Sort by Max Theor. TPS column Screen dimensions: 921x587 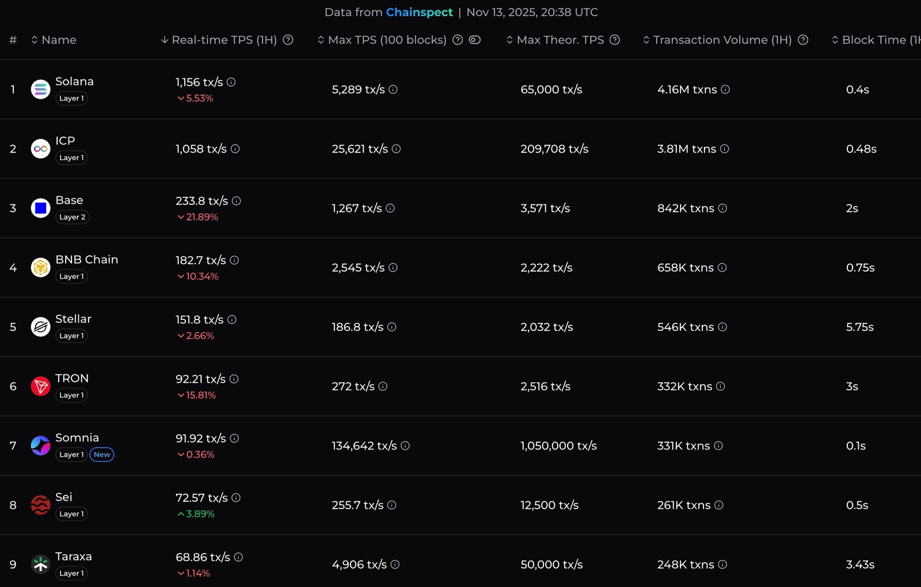560,40
